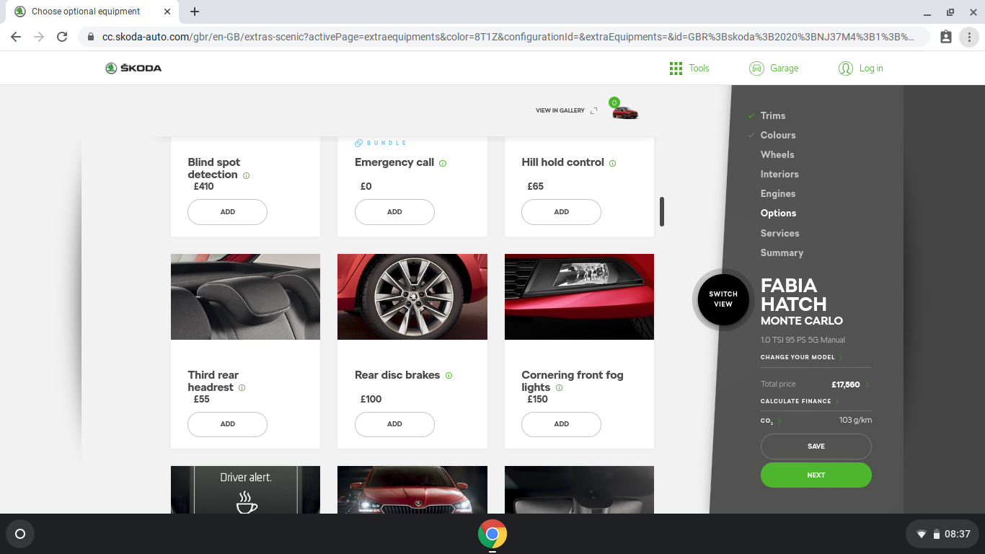
Task: Go to the Trims step
Action: point(773,115)
